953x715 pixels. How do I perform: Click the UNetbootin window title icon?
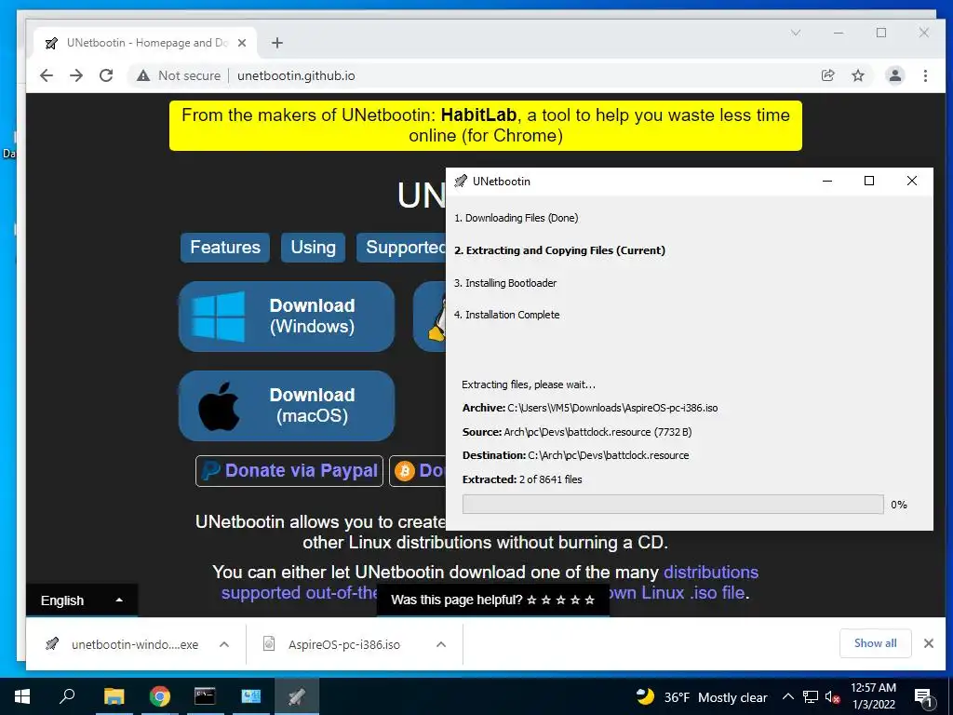tap(461, 182)
